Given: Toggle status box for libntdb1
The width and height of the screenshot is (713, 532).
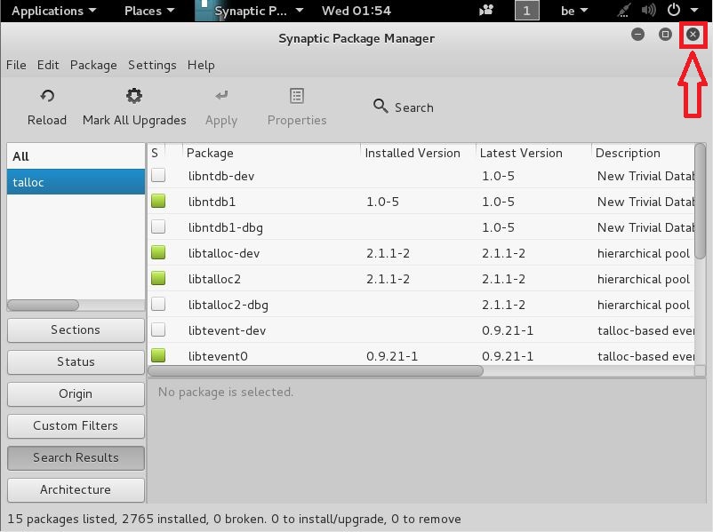Looking at the screenshot, I should tap(158, 201).
